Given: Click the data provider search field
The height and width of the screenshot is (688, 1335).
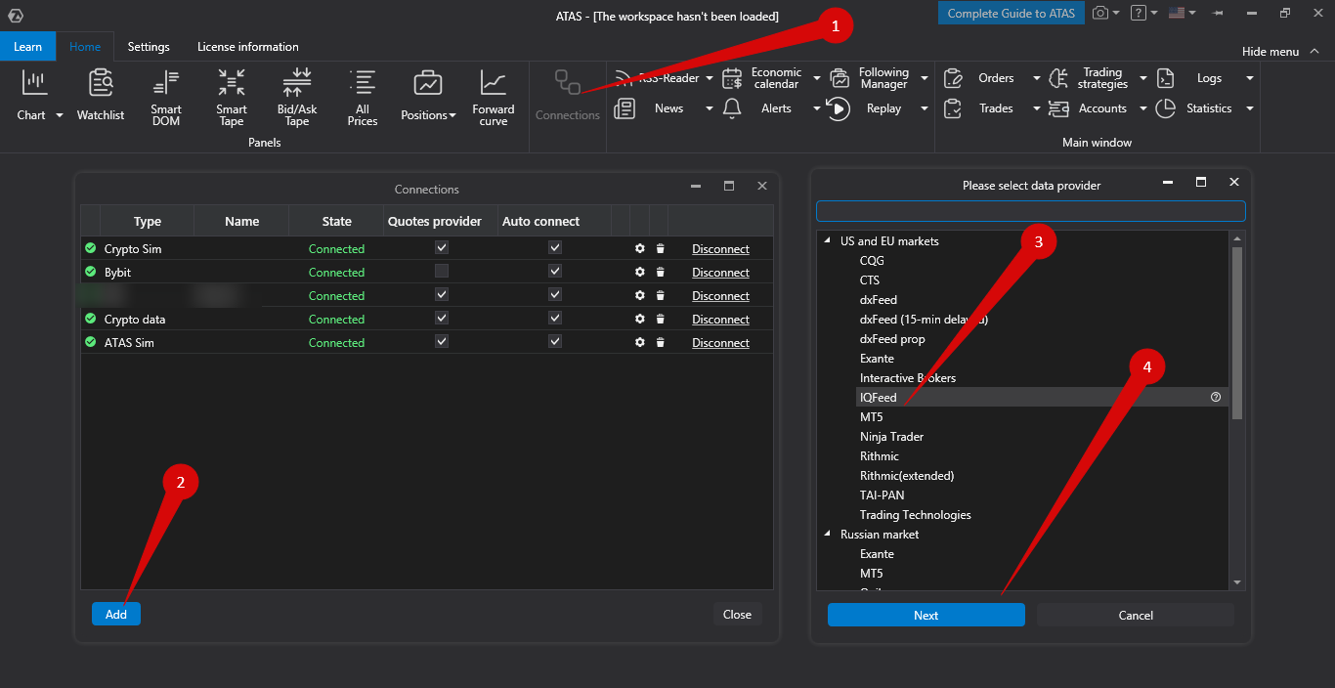Looking at the screenshot, I should coord(1031,211).
